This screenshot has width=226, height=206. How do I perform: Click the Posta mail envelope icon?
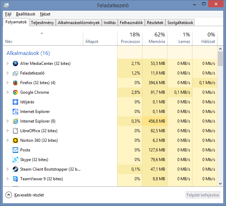15,150
